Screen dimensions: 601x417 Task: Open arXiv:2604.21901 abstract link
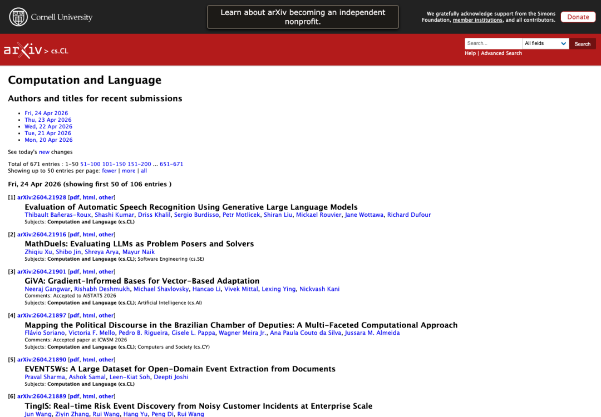41,271
